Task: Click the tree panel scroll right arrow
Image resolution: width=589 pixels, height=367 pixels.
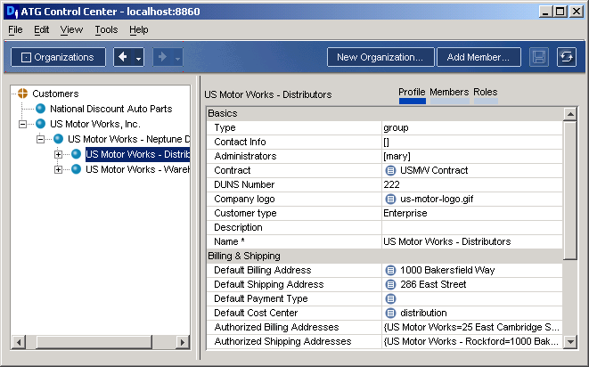Action: coord(182,342)
